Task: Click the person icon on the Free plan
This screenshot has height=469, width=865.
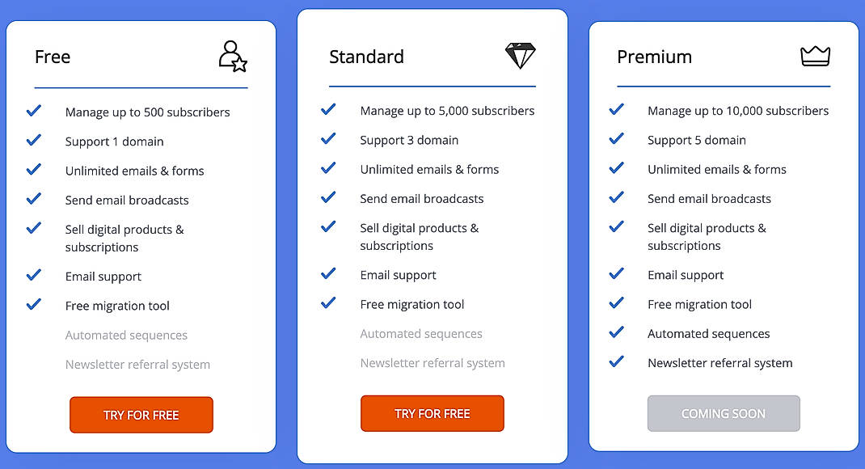Action: pyautogui.click(x=232, y=56)
